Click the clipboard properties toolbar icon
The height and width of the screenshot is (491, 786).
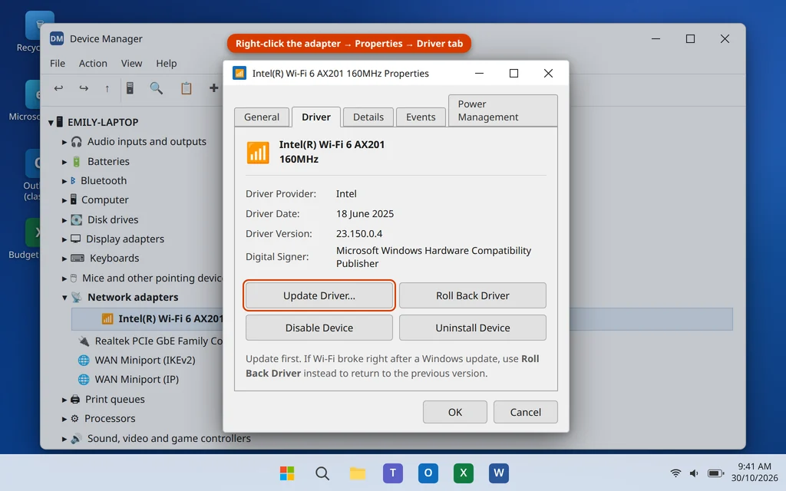186,88
